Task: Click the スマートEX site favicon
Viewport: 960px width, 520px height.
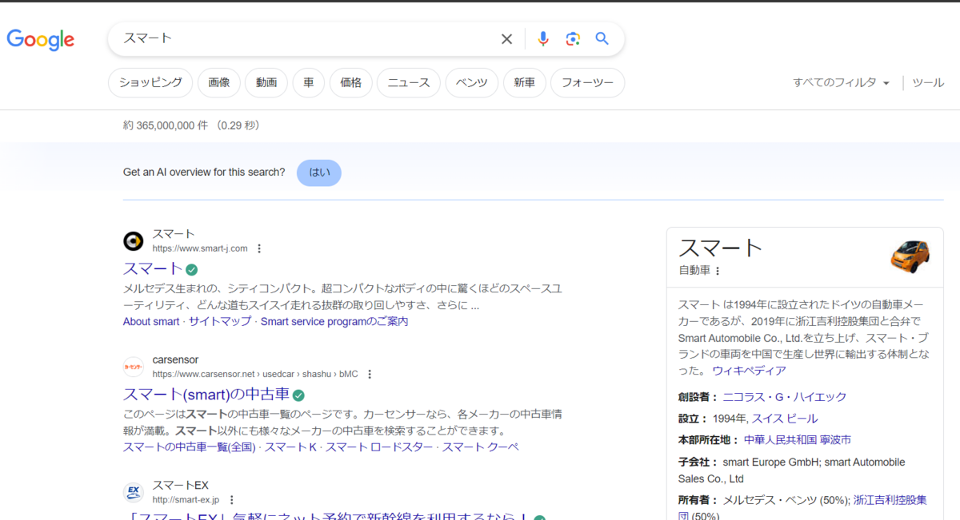Action: [x=134, y=492]
